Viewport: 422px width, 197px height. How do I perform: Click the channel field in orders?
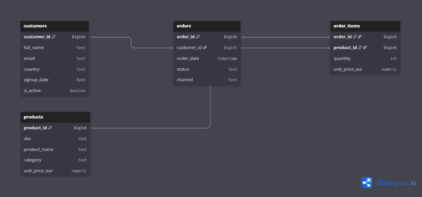pyautogui.click(x=207, y=80)
